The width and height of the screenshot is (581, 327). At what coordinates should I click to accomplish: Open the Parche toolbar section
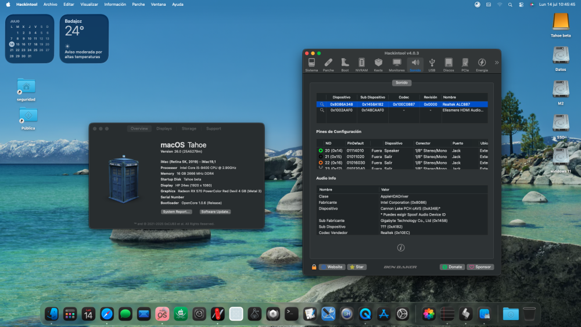click(328, 65)
